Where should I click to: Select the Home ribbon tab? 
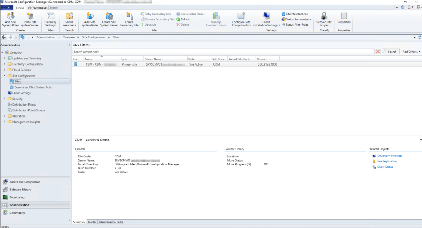click(x=20, y=8)
